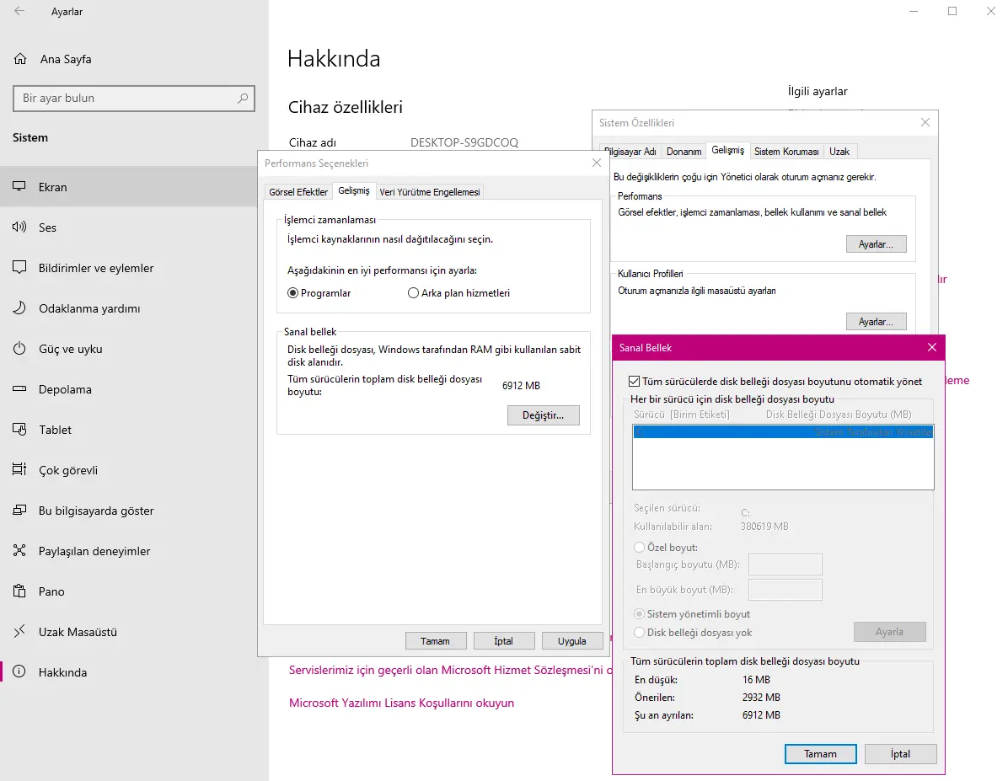Viewport: 1008px width, 781px height.
Task: Click the Çok görevli icon
Action: click(x=19, y=469)
